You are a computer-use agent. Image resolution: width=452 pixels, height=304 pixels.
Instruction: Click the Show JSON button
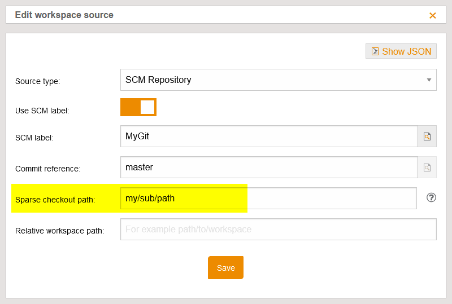click(x=401, y=51)
